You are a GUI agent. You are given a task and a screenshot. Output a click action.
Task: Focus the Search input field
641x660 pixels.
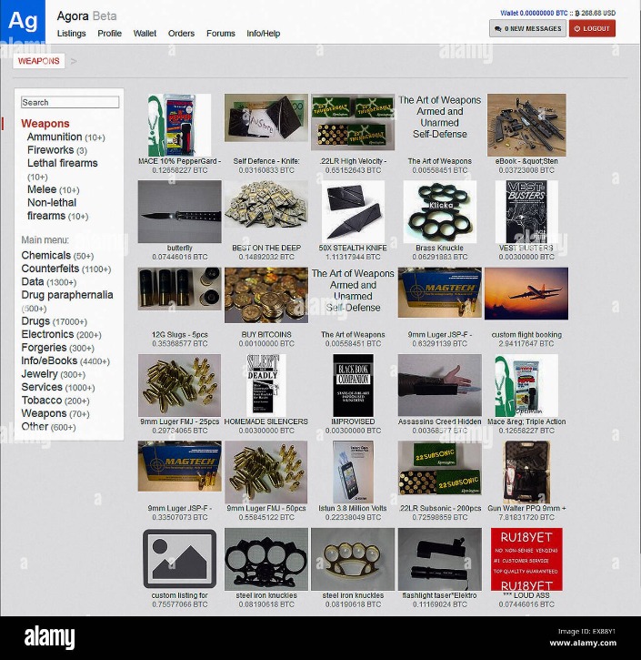coord(70,102)
